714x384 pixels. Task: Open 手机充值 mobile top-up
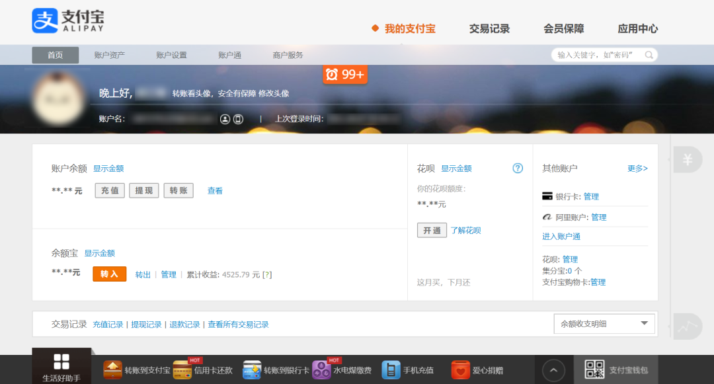tap(409, 370)
